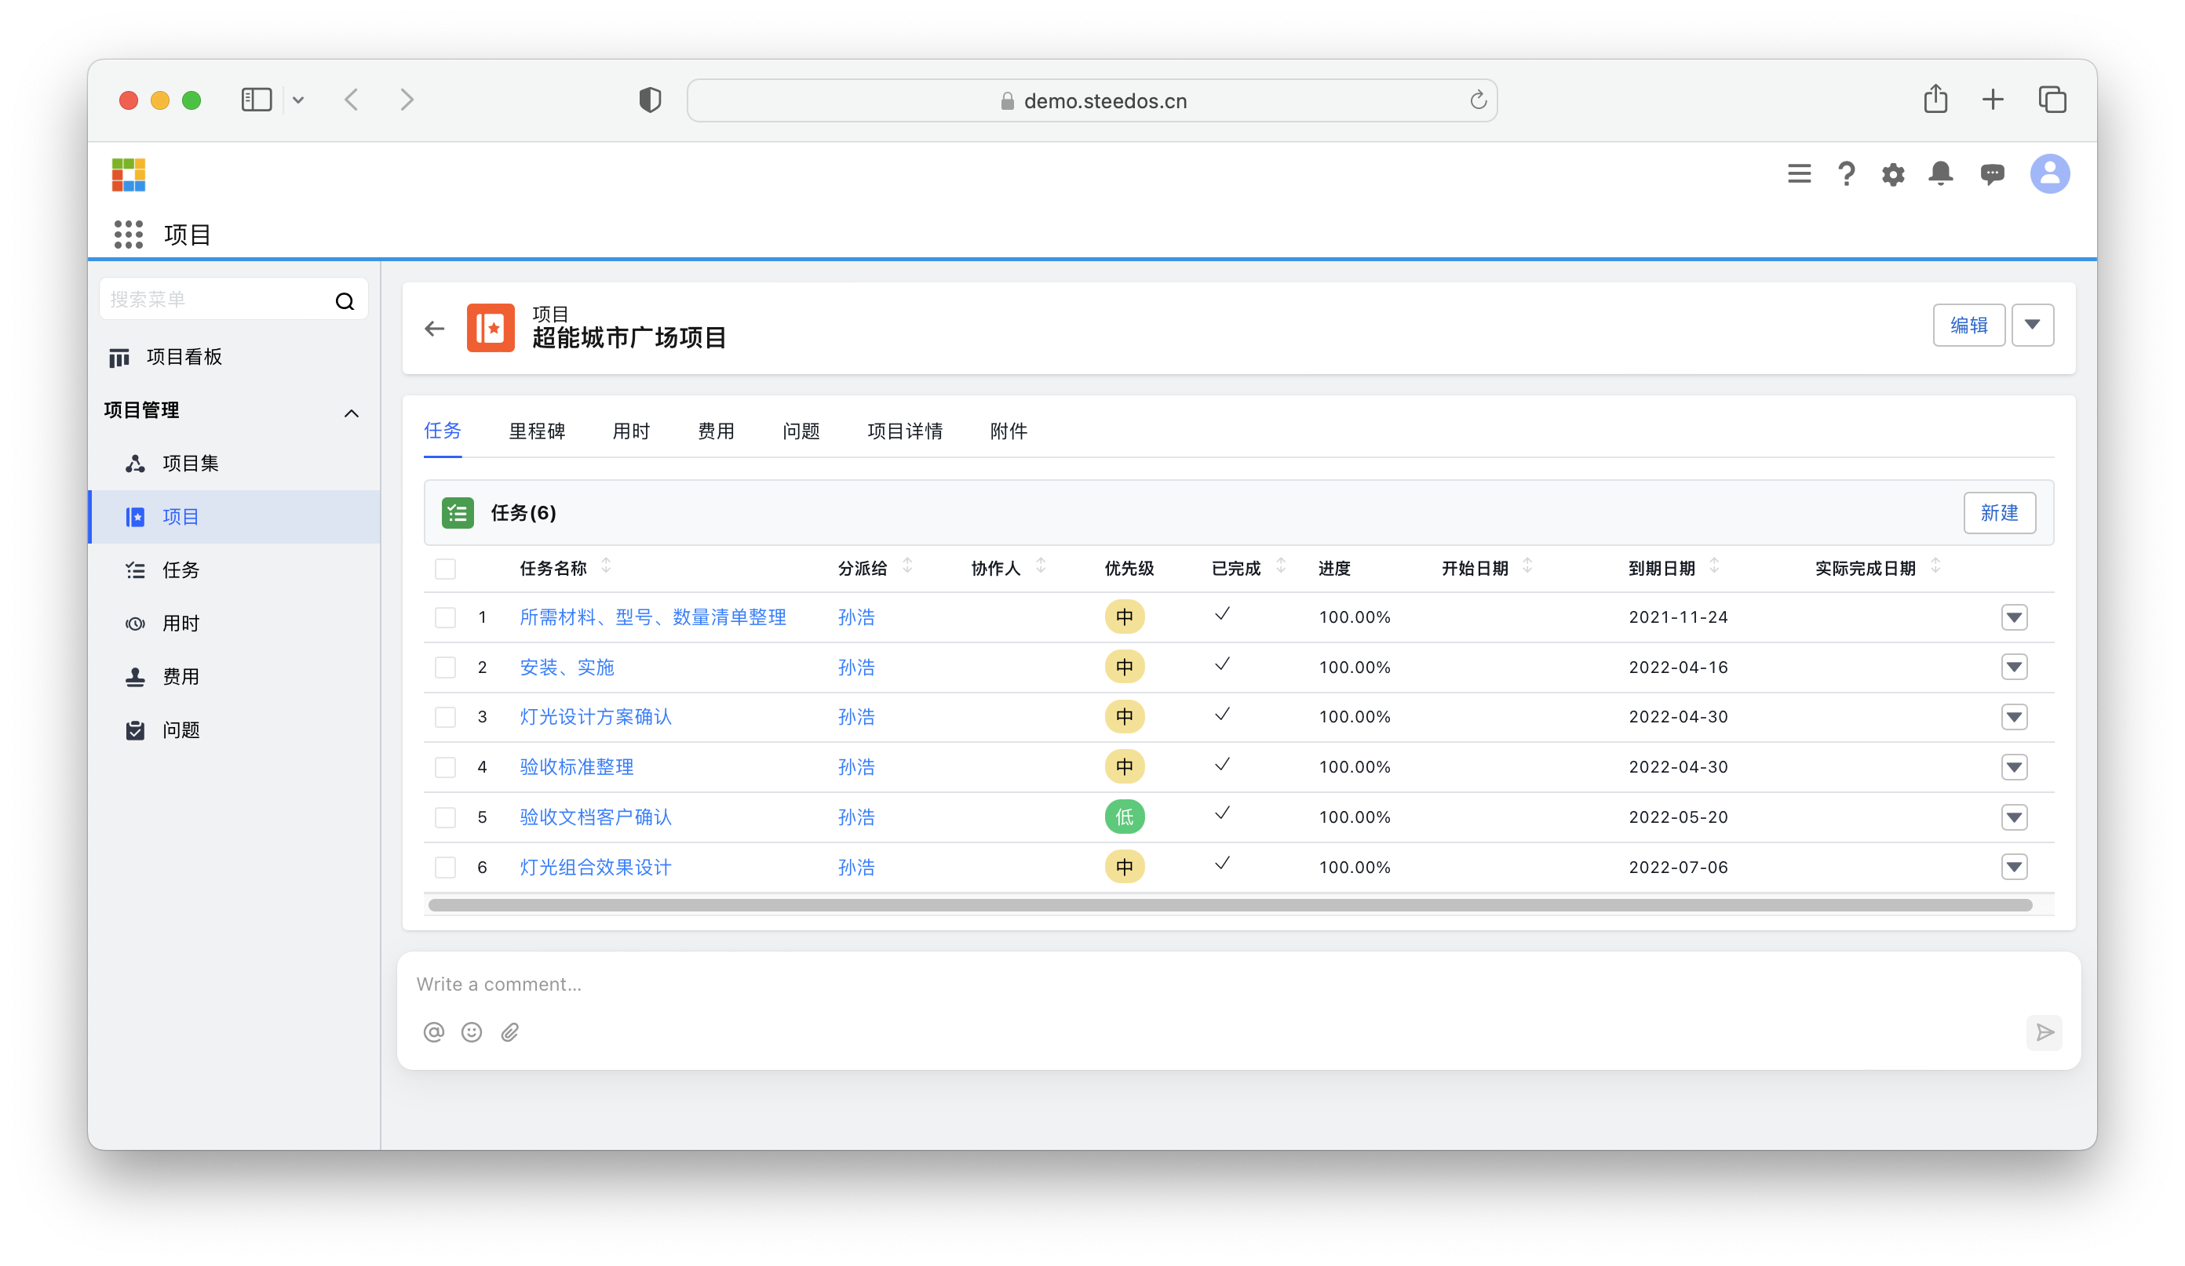Insert a mention with the @ icon

coord(433,1032)
